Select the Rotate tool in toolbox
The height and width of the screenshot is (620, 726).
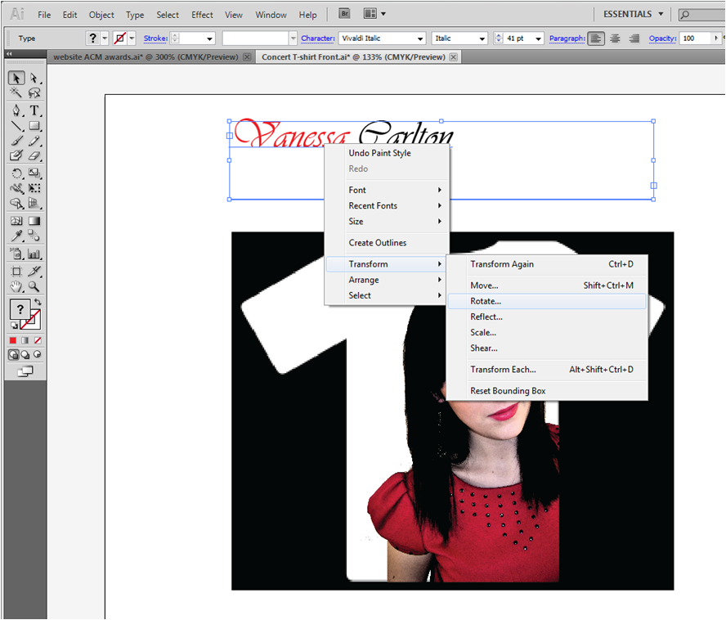coord(16,173)
